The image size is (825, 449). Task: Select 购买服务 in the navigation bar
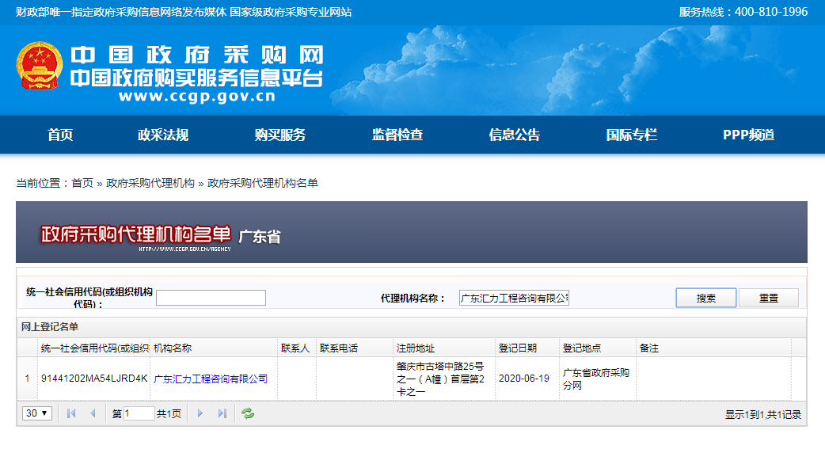point(280,135)
